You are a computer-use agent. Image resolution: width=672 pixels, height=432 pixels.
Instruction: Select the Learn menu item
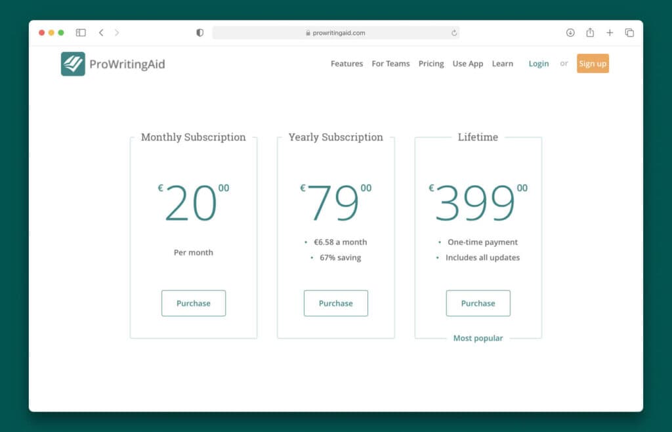[503, 64]
